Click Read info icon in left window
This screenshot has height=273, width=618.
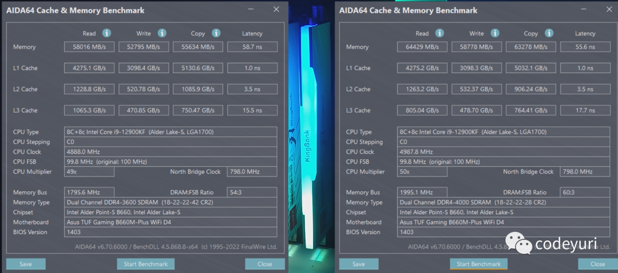106,33
